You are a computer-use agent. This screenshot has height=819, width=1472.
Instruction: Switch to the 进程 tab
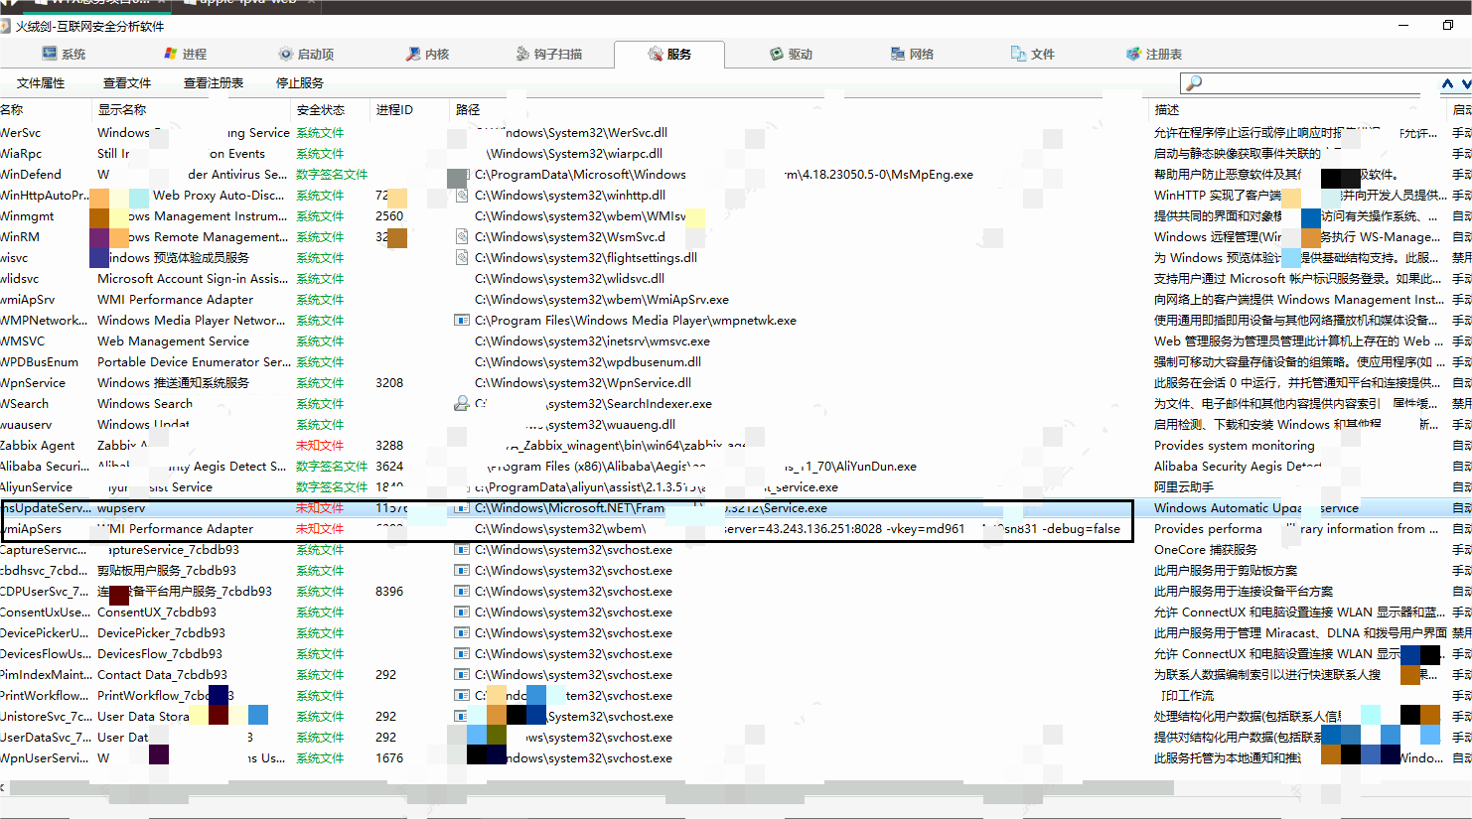click(185, 55)
